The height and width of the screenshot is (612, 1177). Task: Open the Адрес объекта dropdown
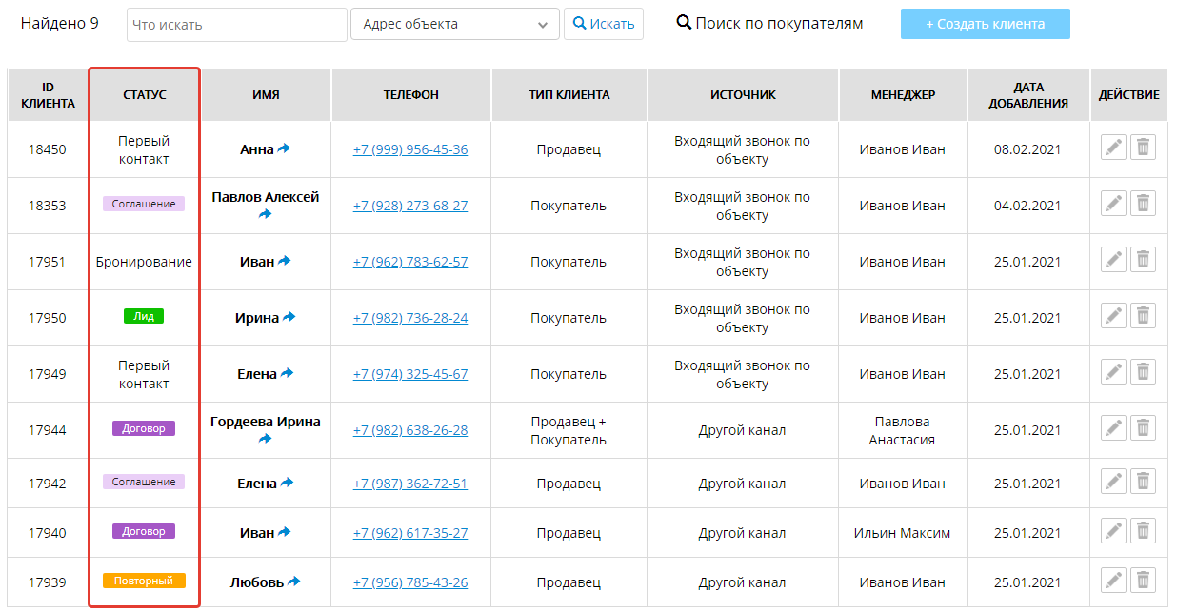pos(455,25)
